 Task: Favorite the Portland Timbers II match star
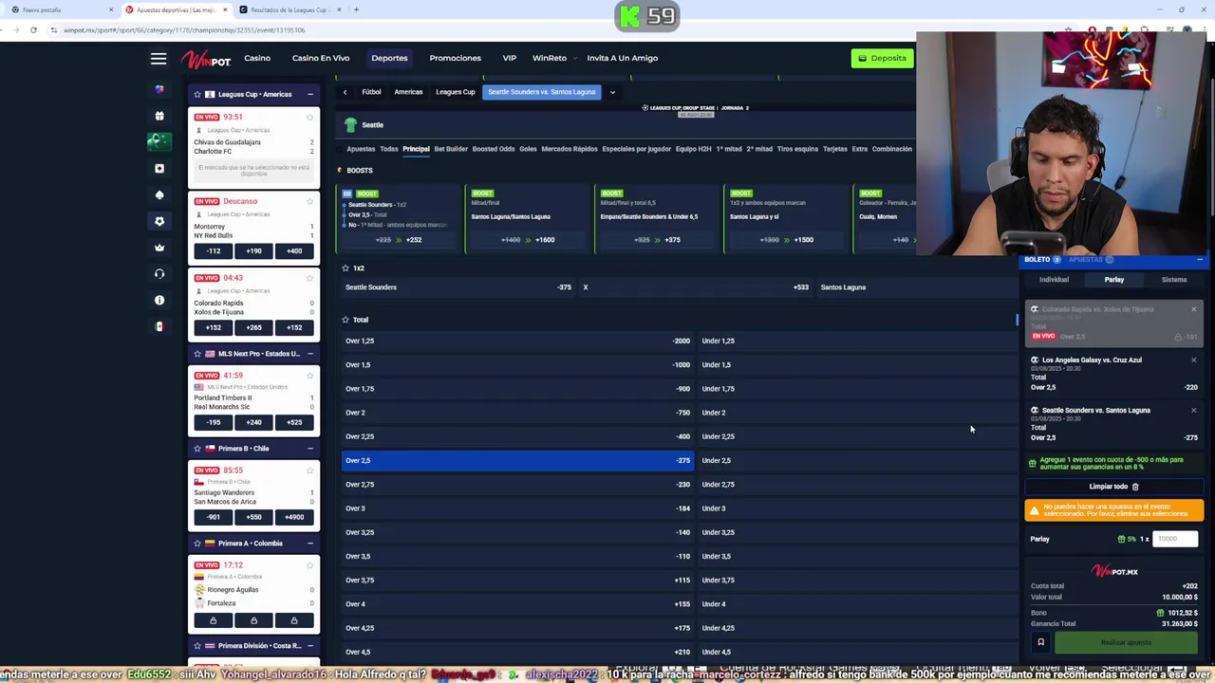pyautogui.click(x=309, y=376)
